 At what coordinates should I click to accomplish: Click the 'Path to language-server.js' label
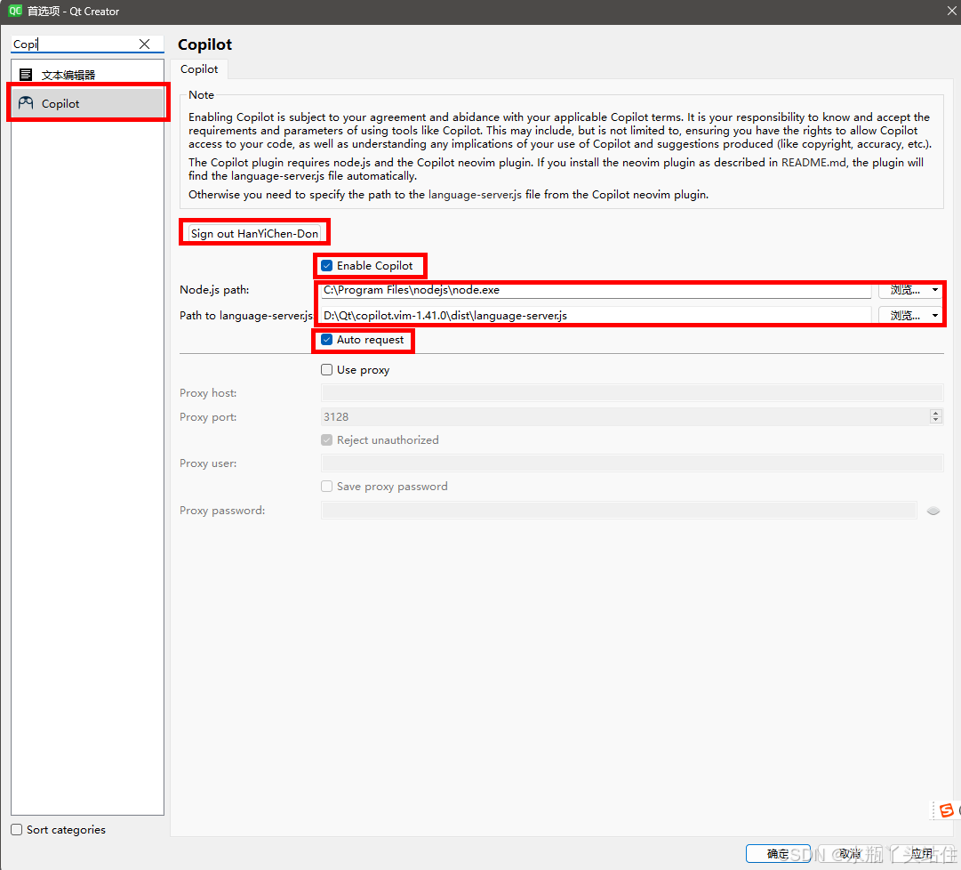pyautogui.click(x=245, y=316)
